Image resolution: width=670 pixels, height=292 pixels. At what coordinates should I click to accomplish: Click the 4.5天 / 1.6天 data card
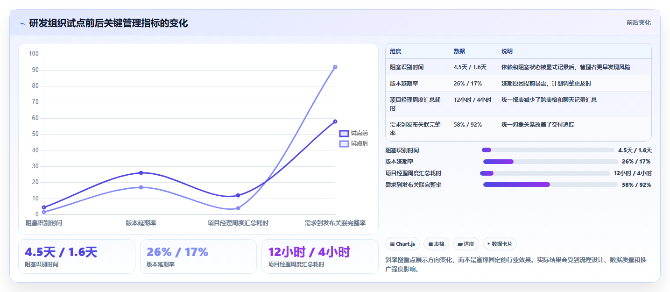pos(77,256)
